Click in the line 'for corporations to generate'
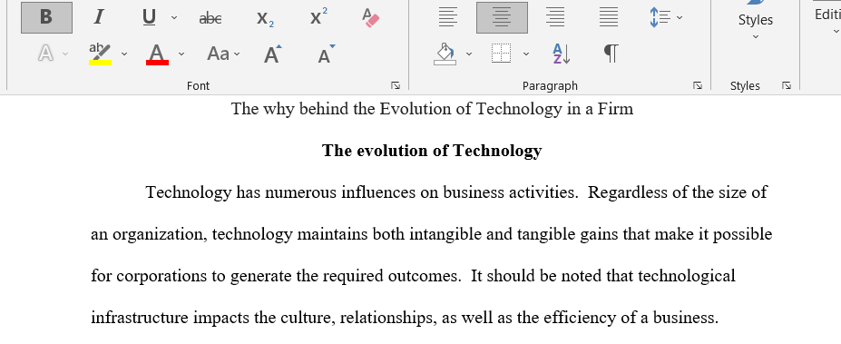The width and height of the screenshot is (841, 344). point(413,276)
